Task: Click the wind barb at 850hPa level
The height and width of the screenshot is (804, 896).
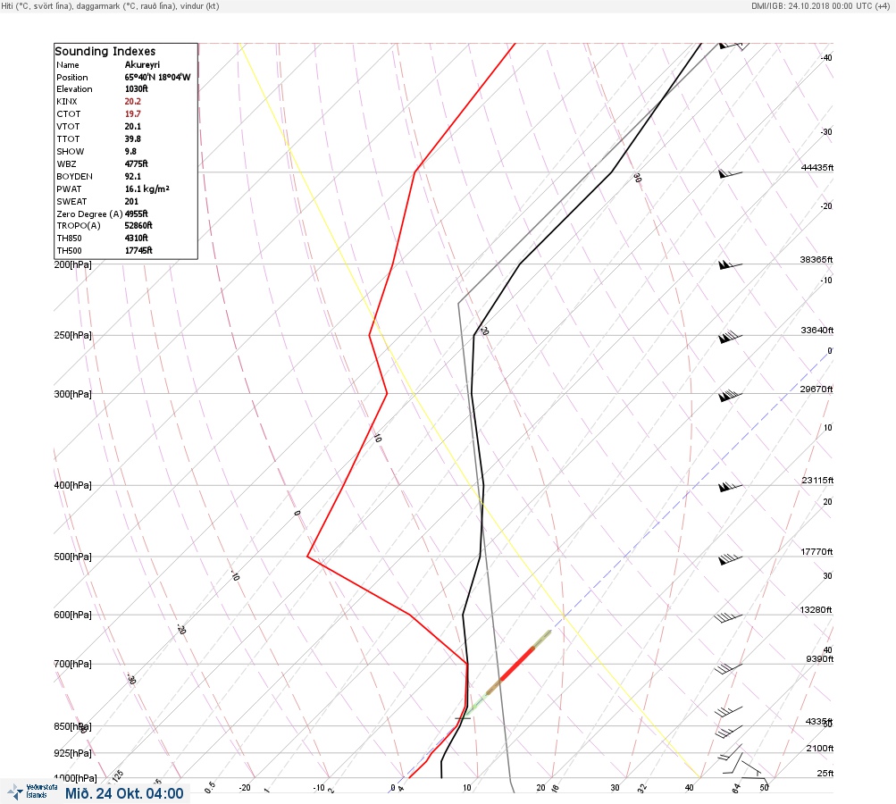Action: (x=729, y=731)
